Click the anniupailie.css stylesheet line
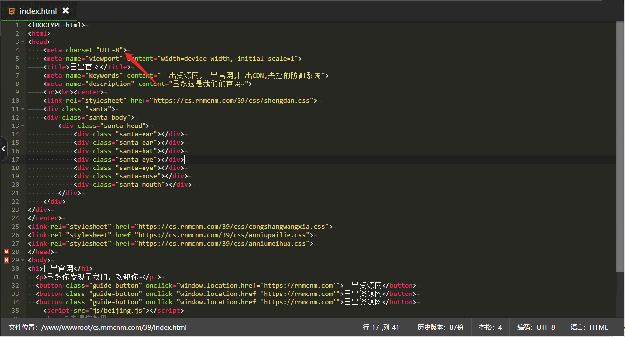Image resolution: width=625 pixels, height=337 pixels. pyautogui.click(x=170, y=235)
